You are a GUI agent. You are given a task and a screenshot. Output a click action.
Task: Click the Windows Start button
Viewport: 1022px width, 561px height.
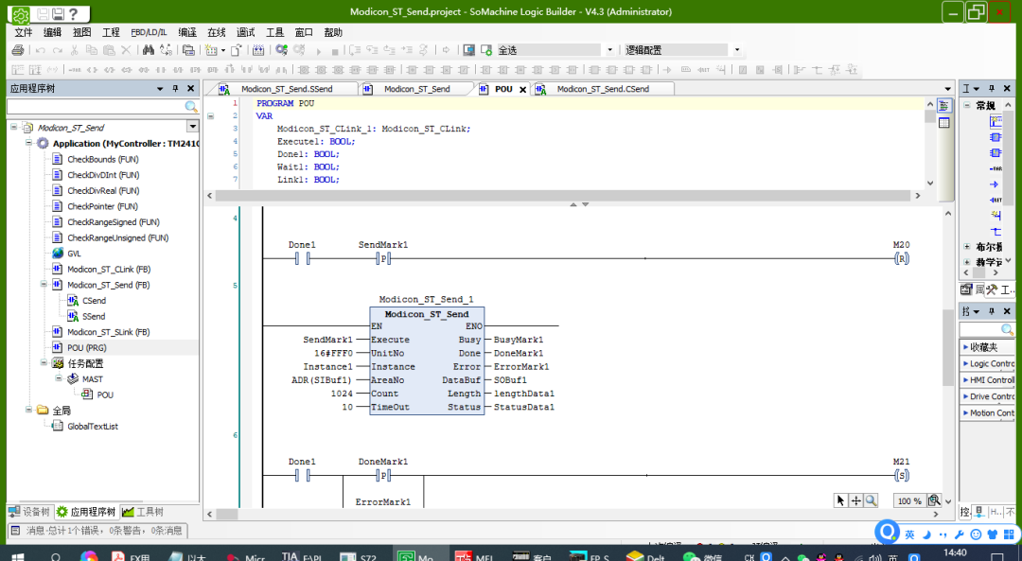pos(18,557)
